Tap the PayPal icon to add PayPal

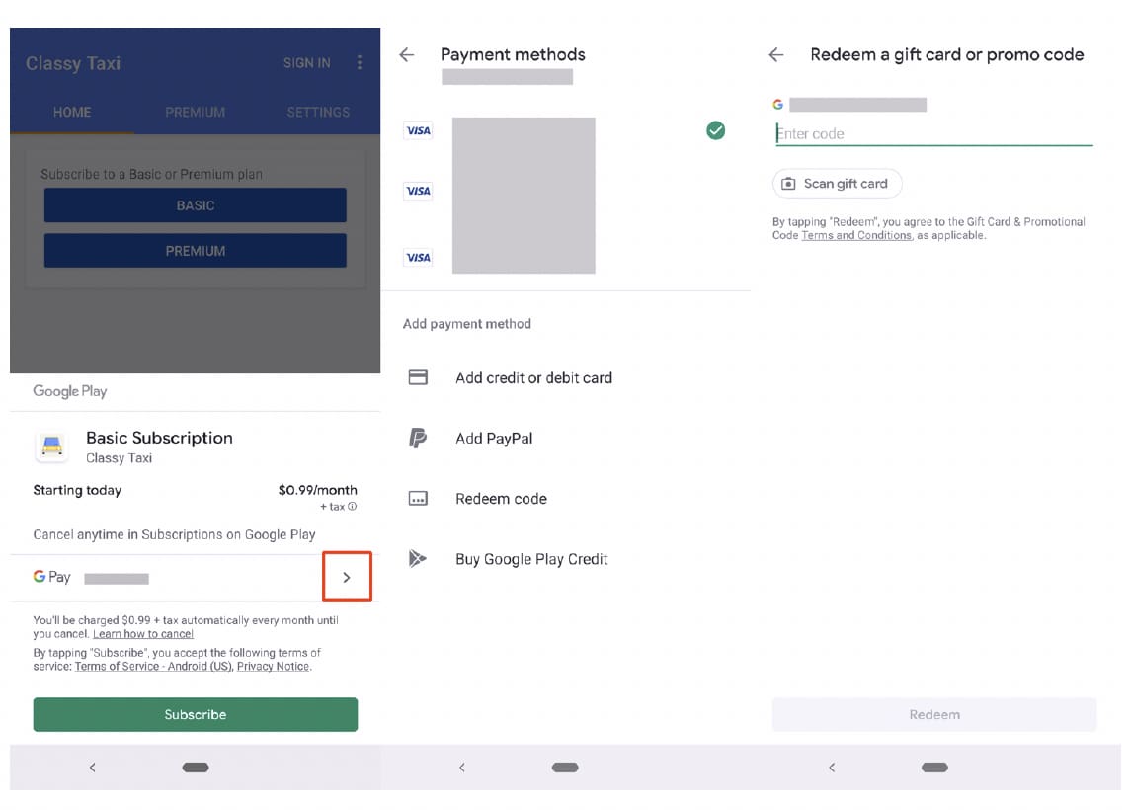pos(418,439)
